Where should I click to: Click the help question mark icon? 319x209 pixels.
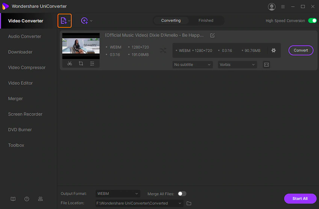click(x=27, y=199)
